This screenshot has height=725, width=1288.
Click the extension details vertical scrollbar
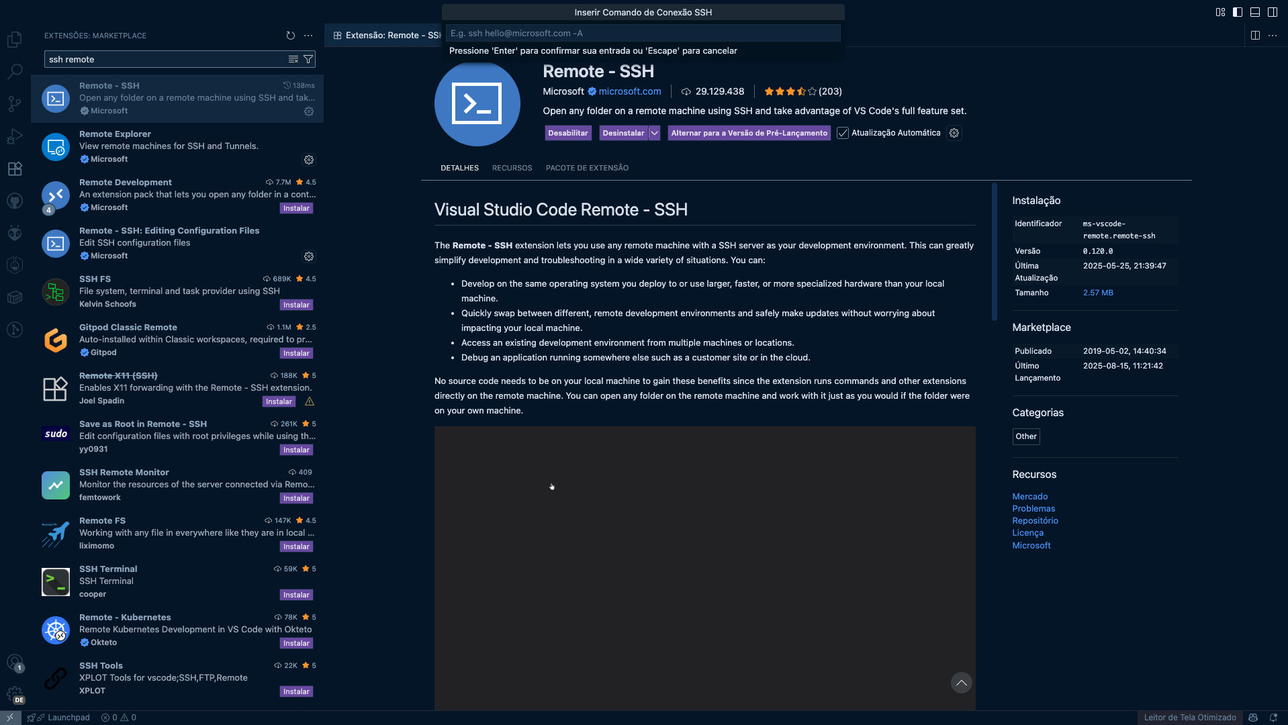tap(995, 252)
